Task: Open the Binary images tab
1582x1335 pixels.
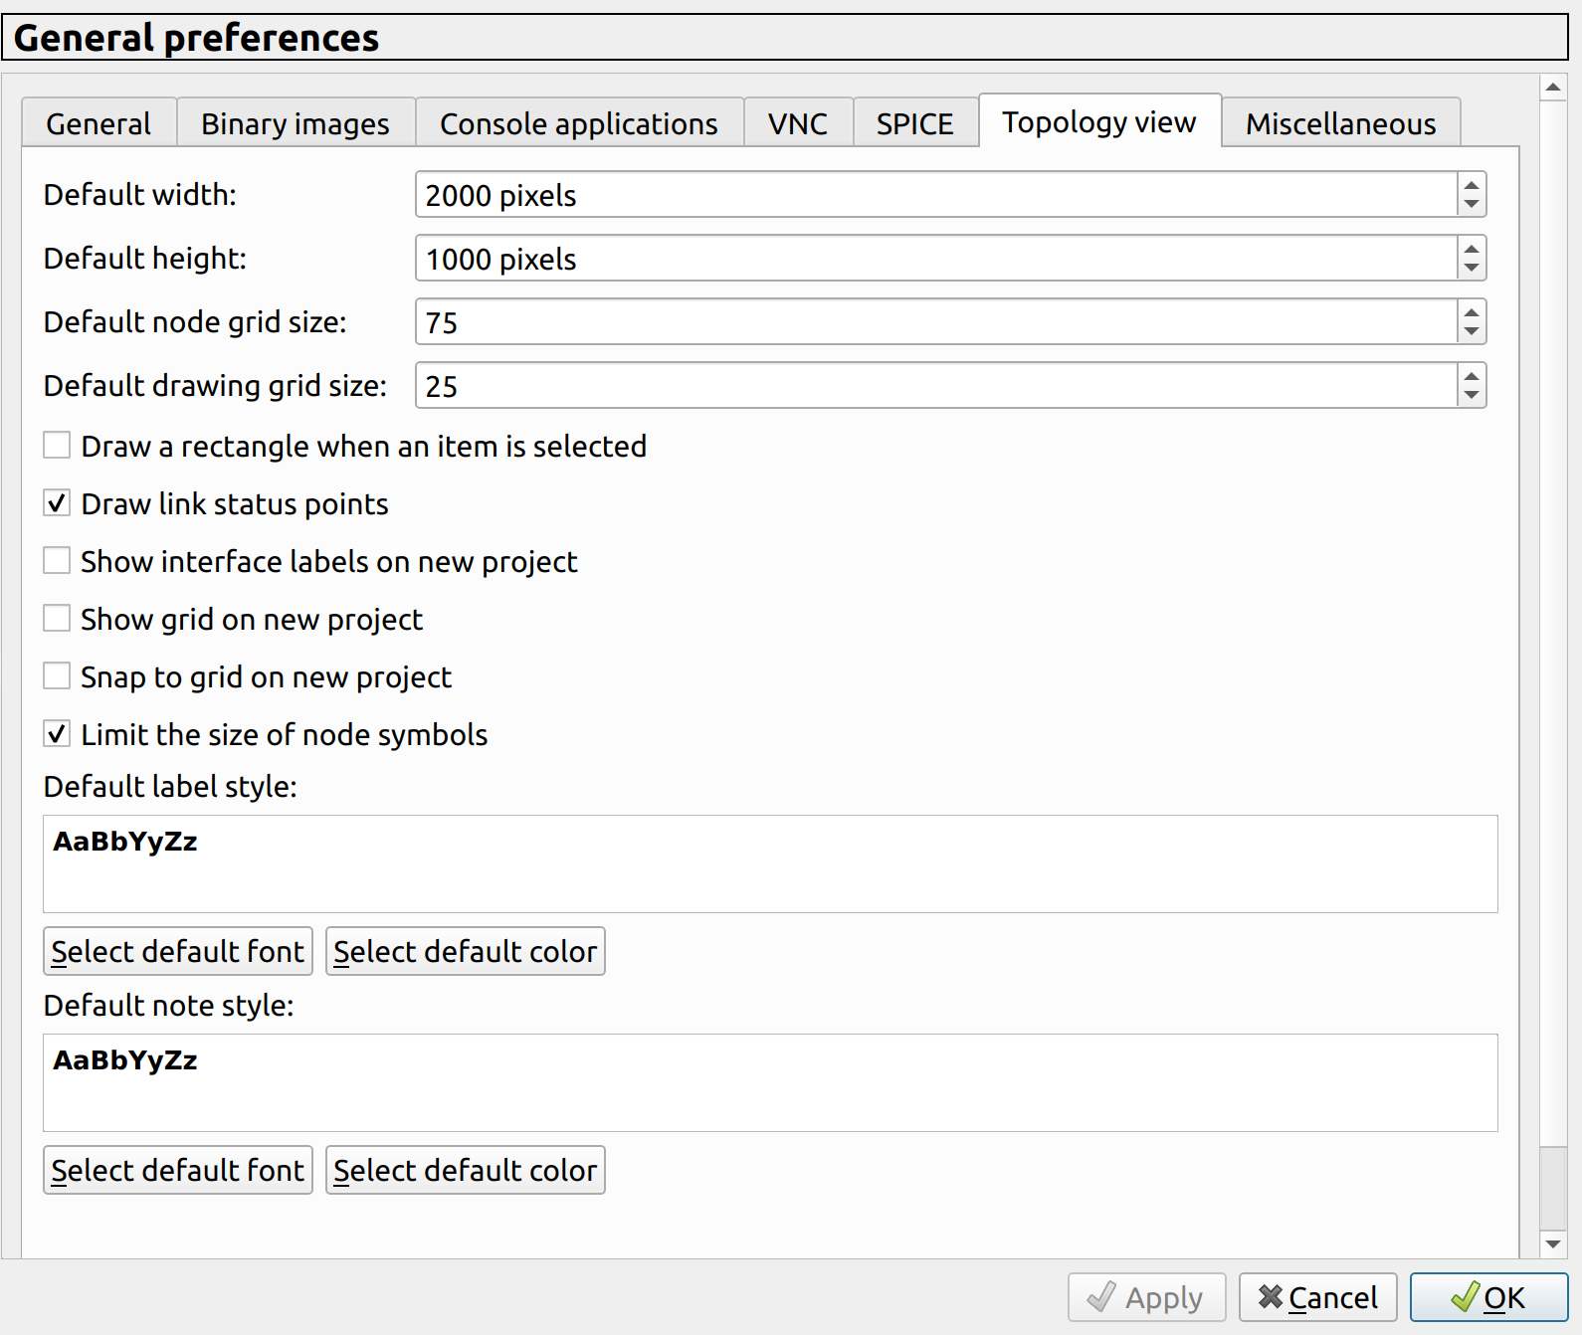Action: pos(295,122)
